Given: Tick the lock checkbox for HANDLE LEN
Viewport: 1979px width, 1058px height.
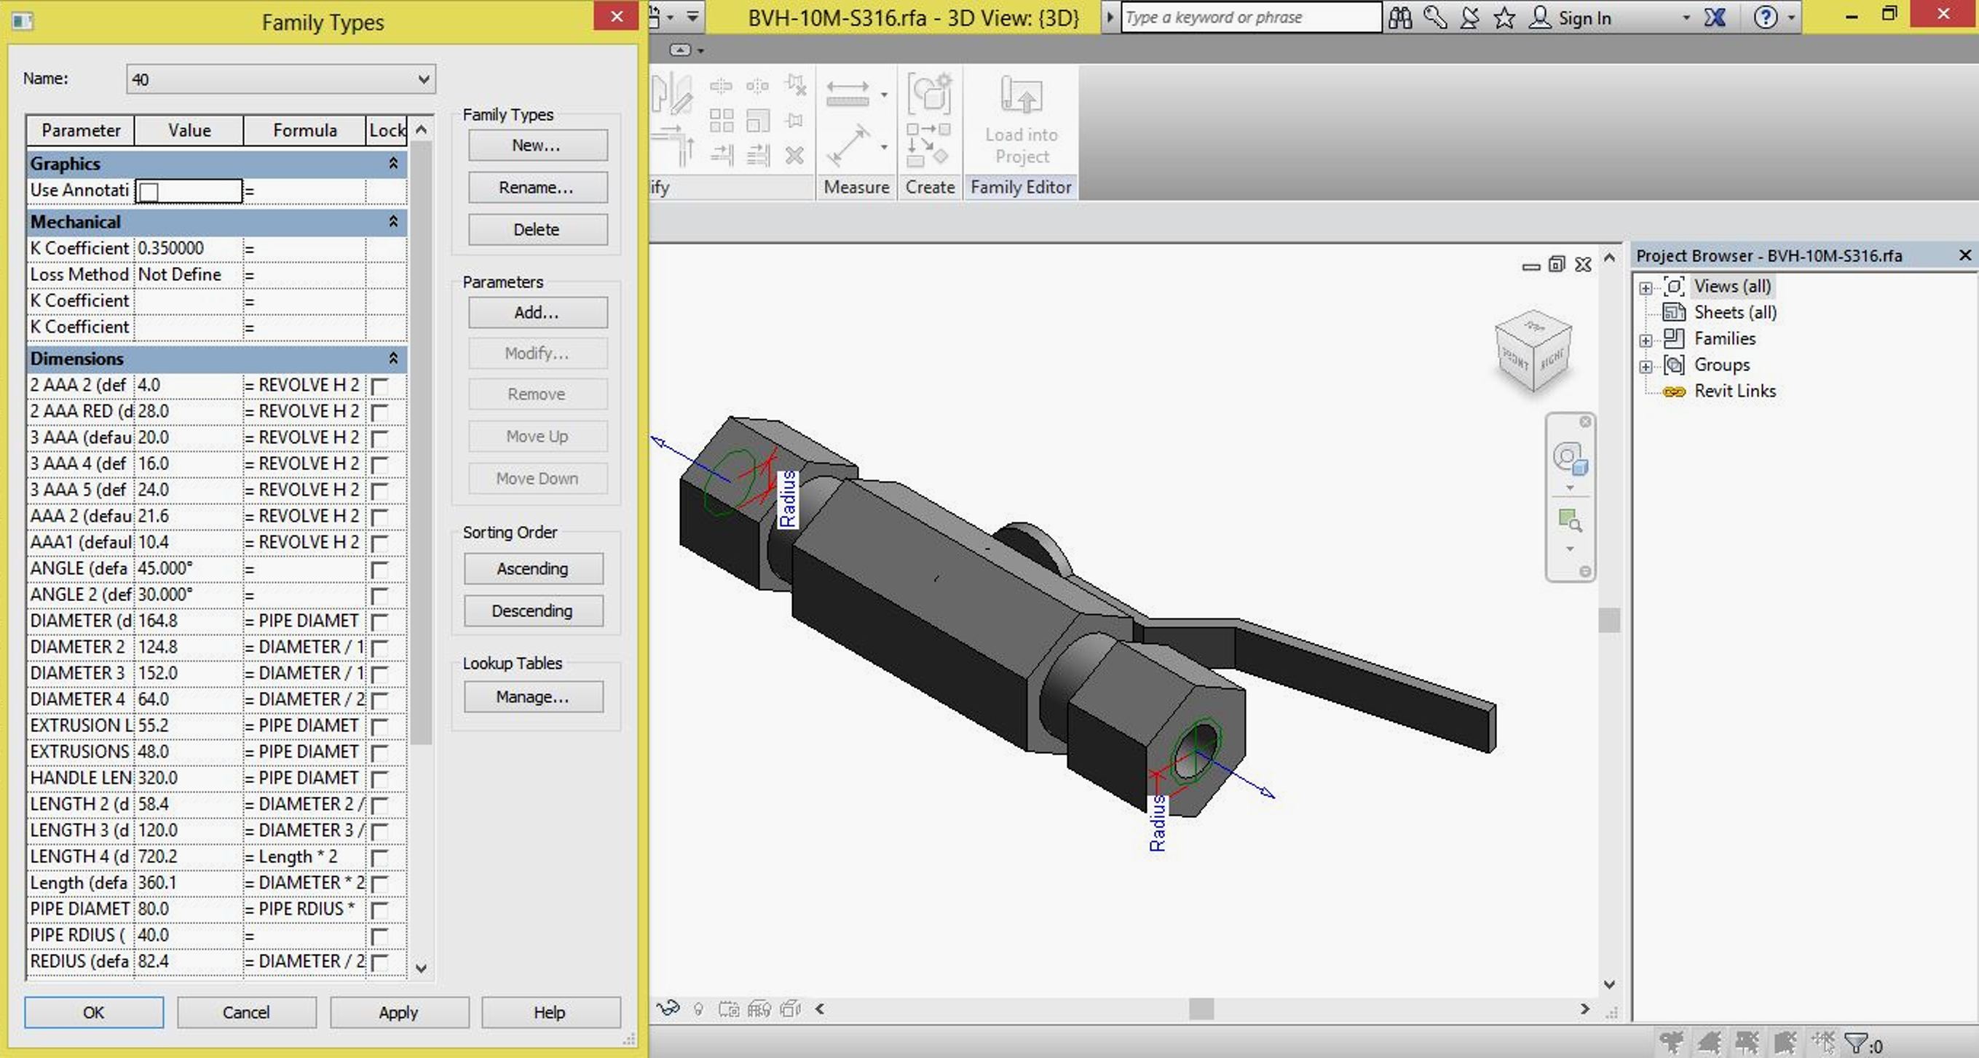Looking at the screenshot, I should [x=379, y=779].
